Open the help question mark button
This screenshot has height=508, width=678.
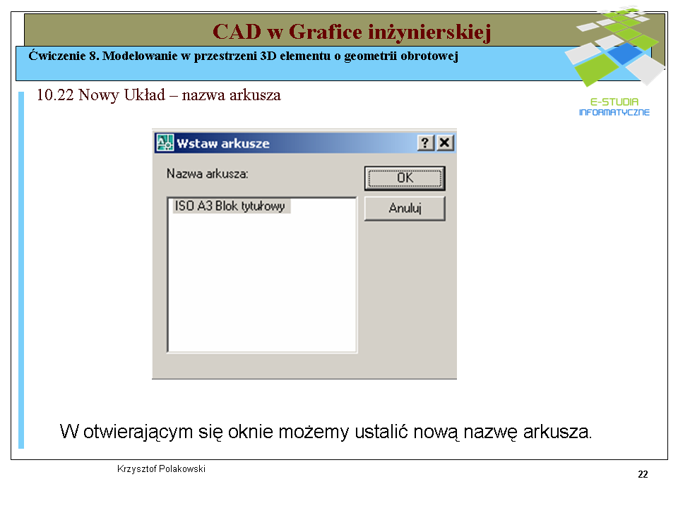[x=425, y=143]
